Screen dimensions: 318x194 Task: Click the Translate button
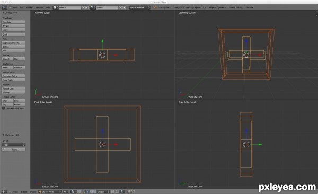click(x=13, y=22)
